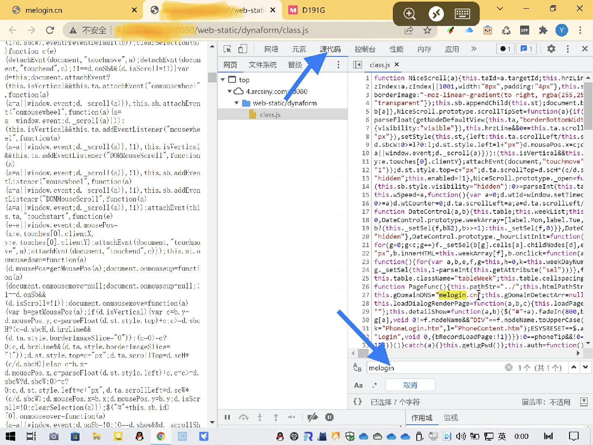The width and height of the screenshot is (593, 445).
Task: Show more DevTools tabs chevron
Action: [474, 49]
